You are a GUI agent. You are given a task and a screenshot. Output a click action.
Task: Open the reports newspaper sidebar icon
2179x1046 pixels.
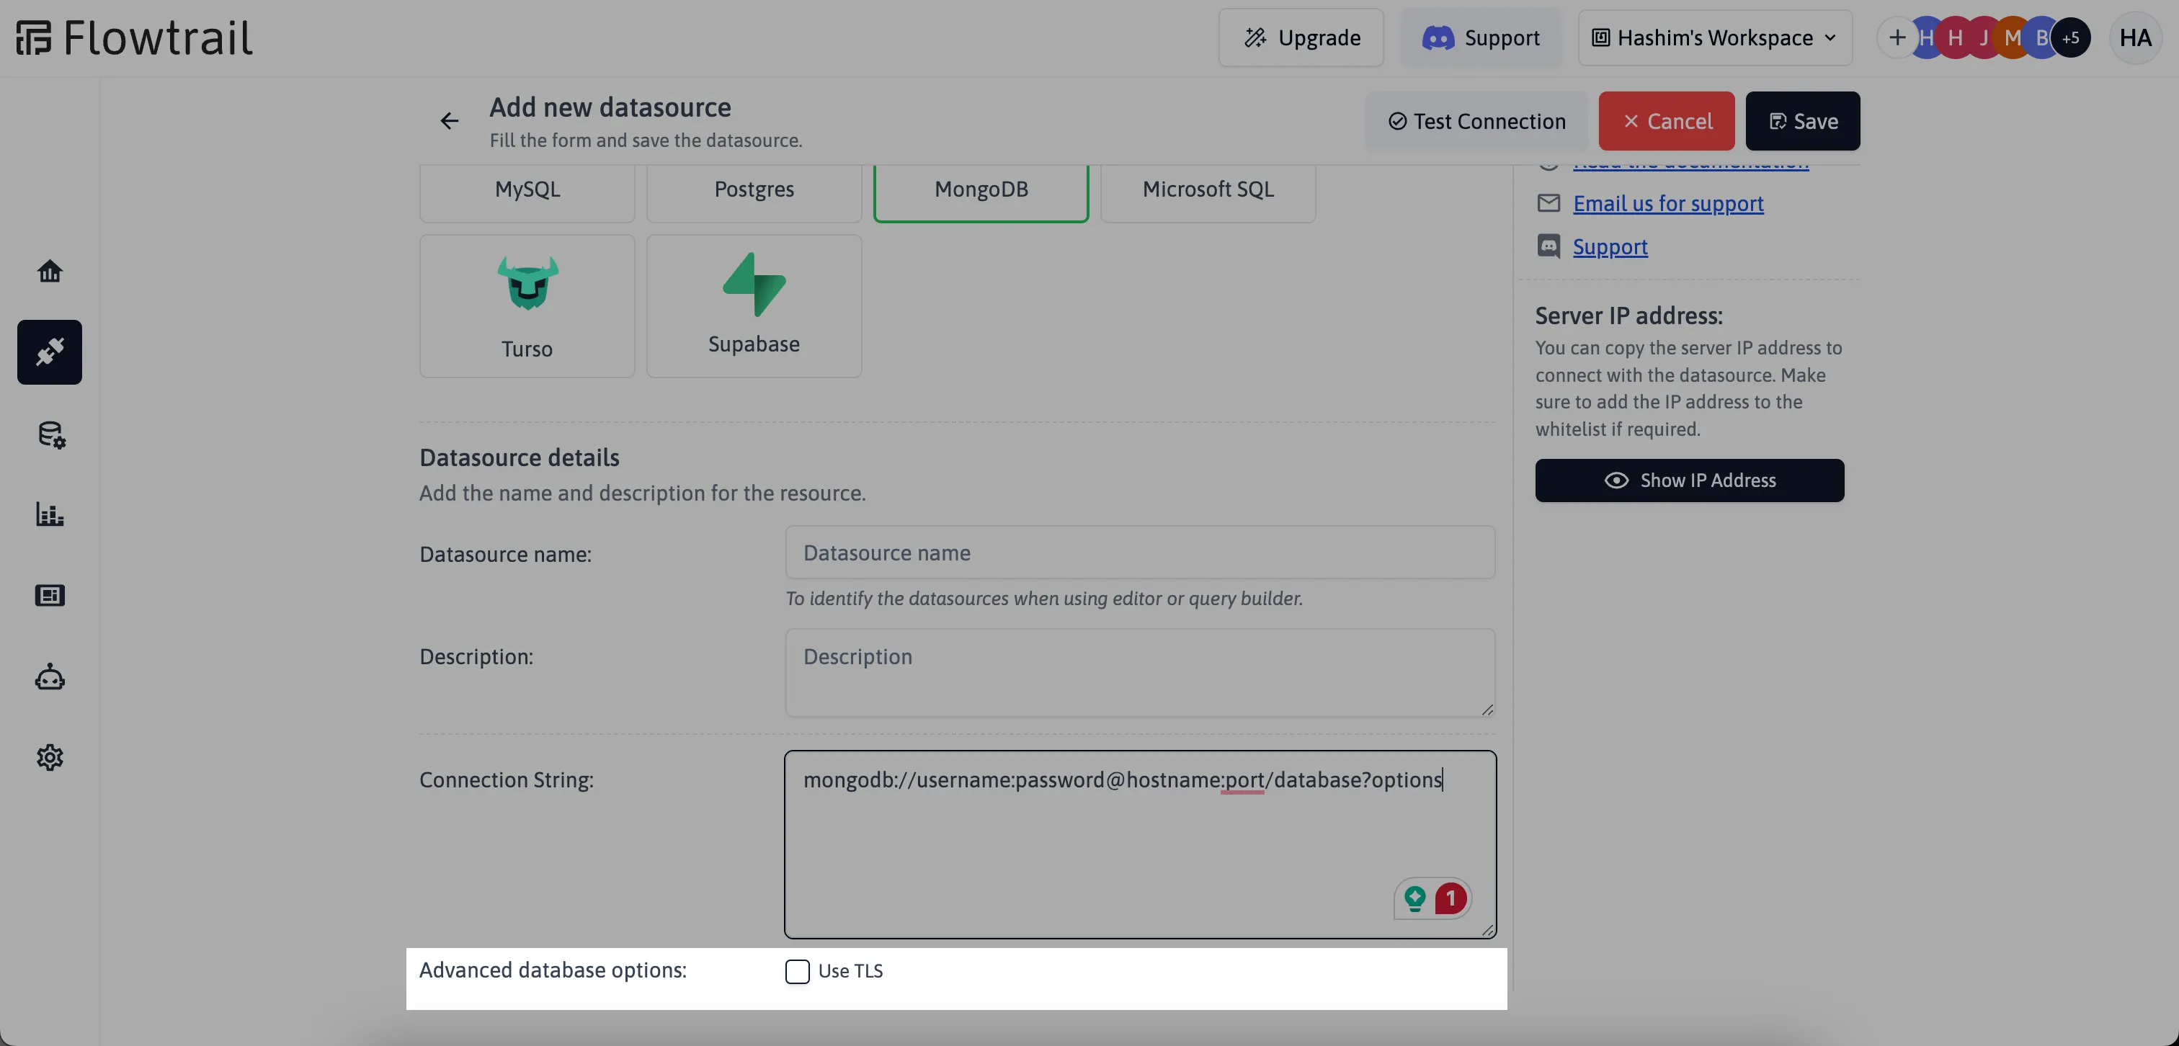coord(50,595)
